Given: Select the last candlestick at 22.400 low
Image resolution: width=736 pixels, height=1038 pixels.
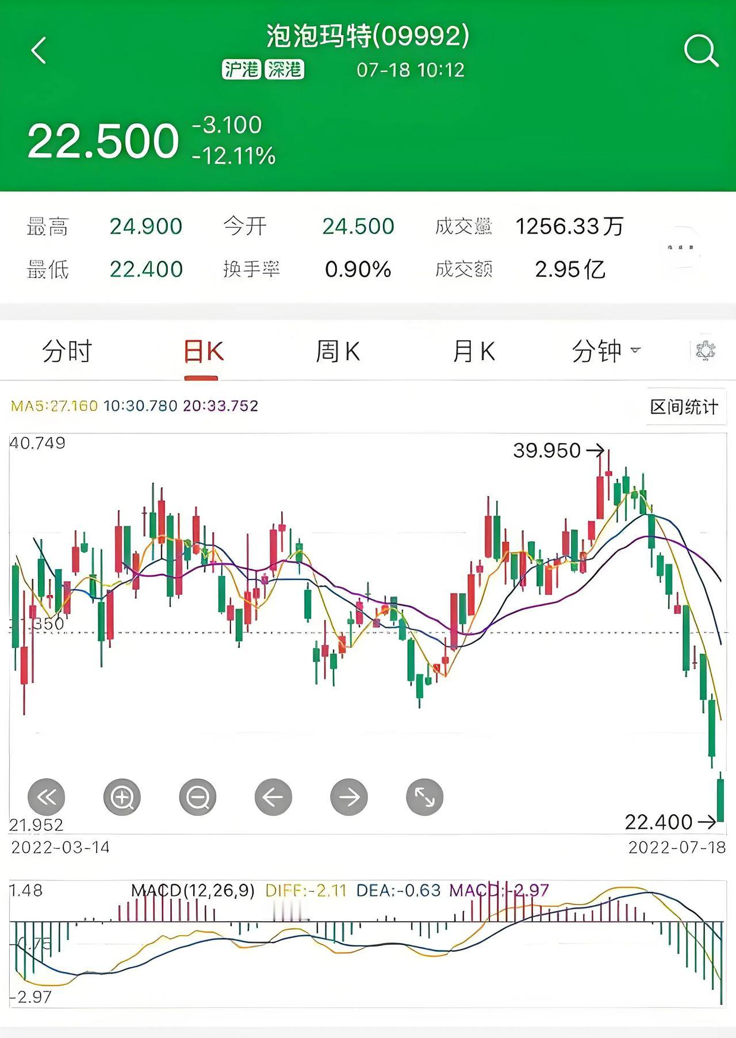Looking at the screenshot, I should [720, 800].
